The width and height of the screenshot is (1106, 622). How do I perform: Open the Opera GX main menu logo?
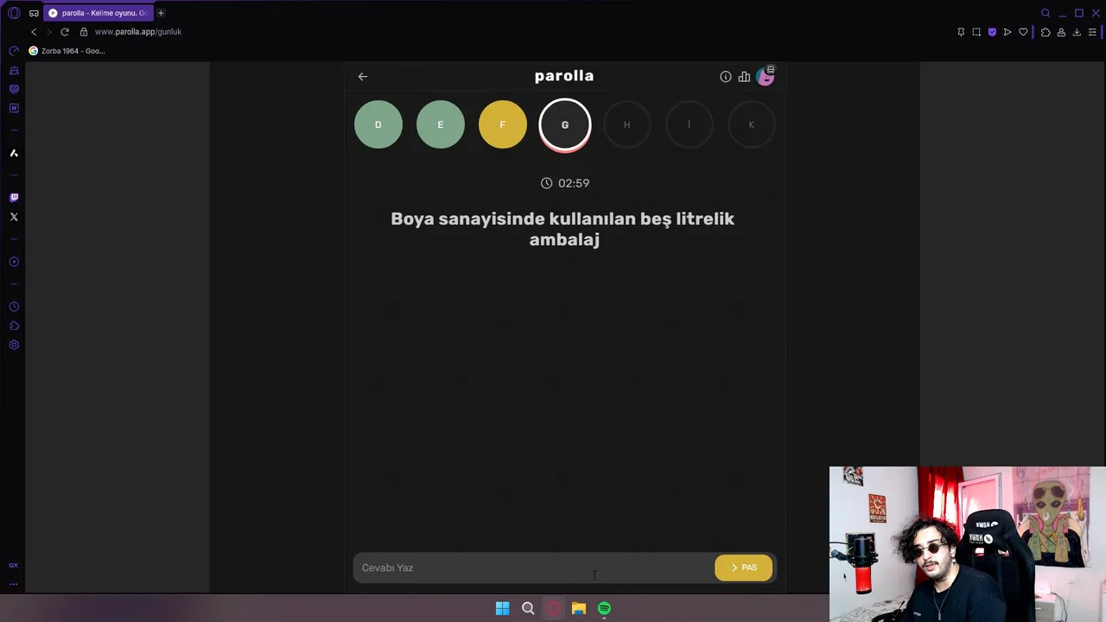[x=14, y=13]
